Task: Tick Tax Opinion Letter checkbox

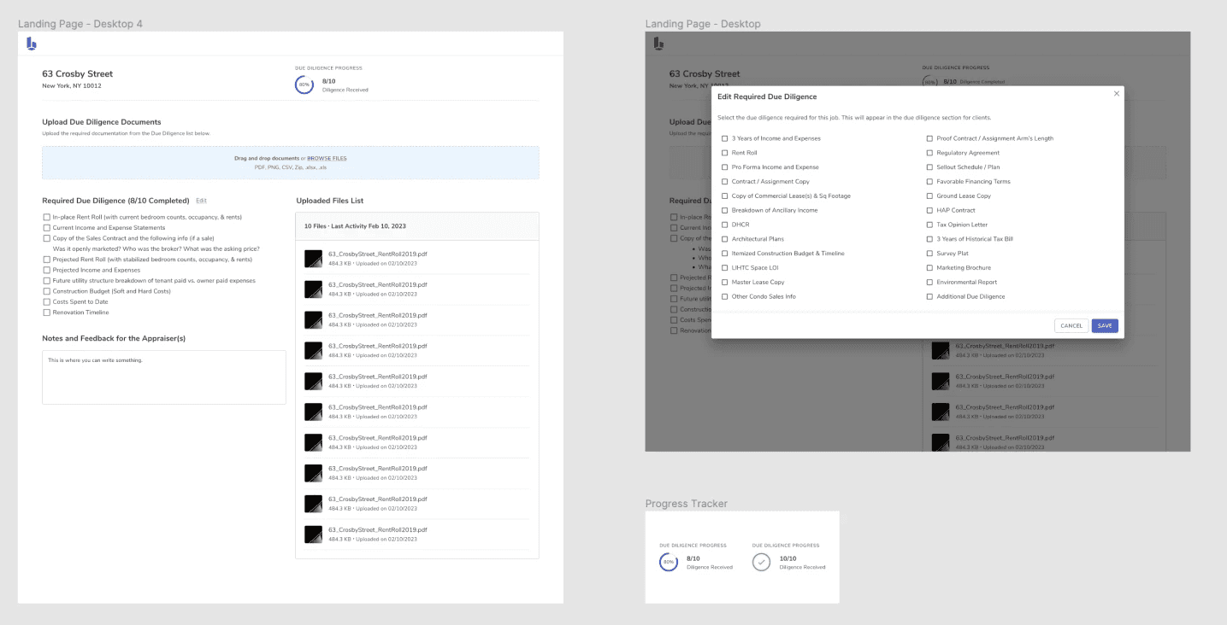Action: pyautogui.click(x=929, y=225)
